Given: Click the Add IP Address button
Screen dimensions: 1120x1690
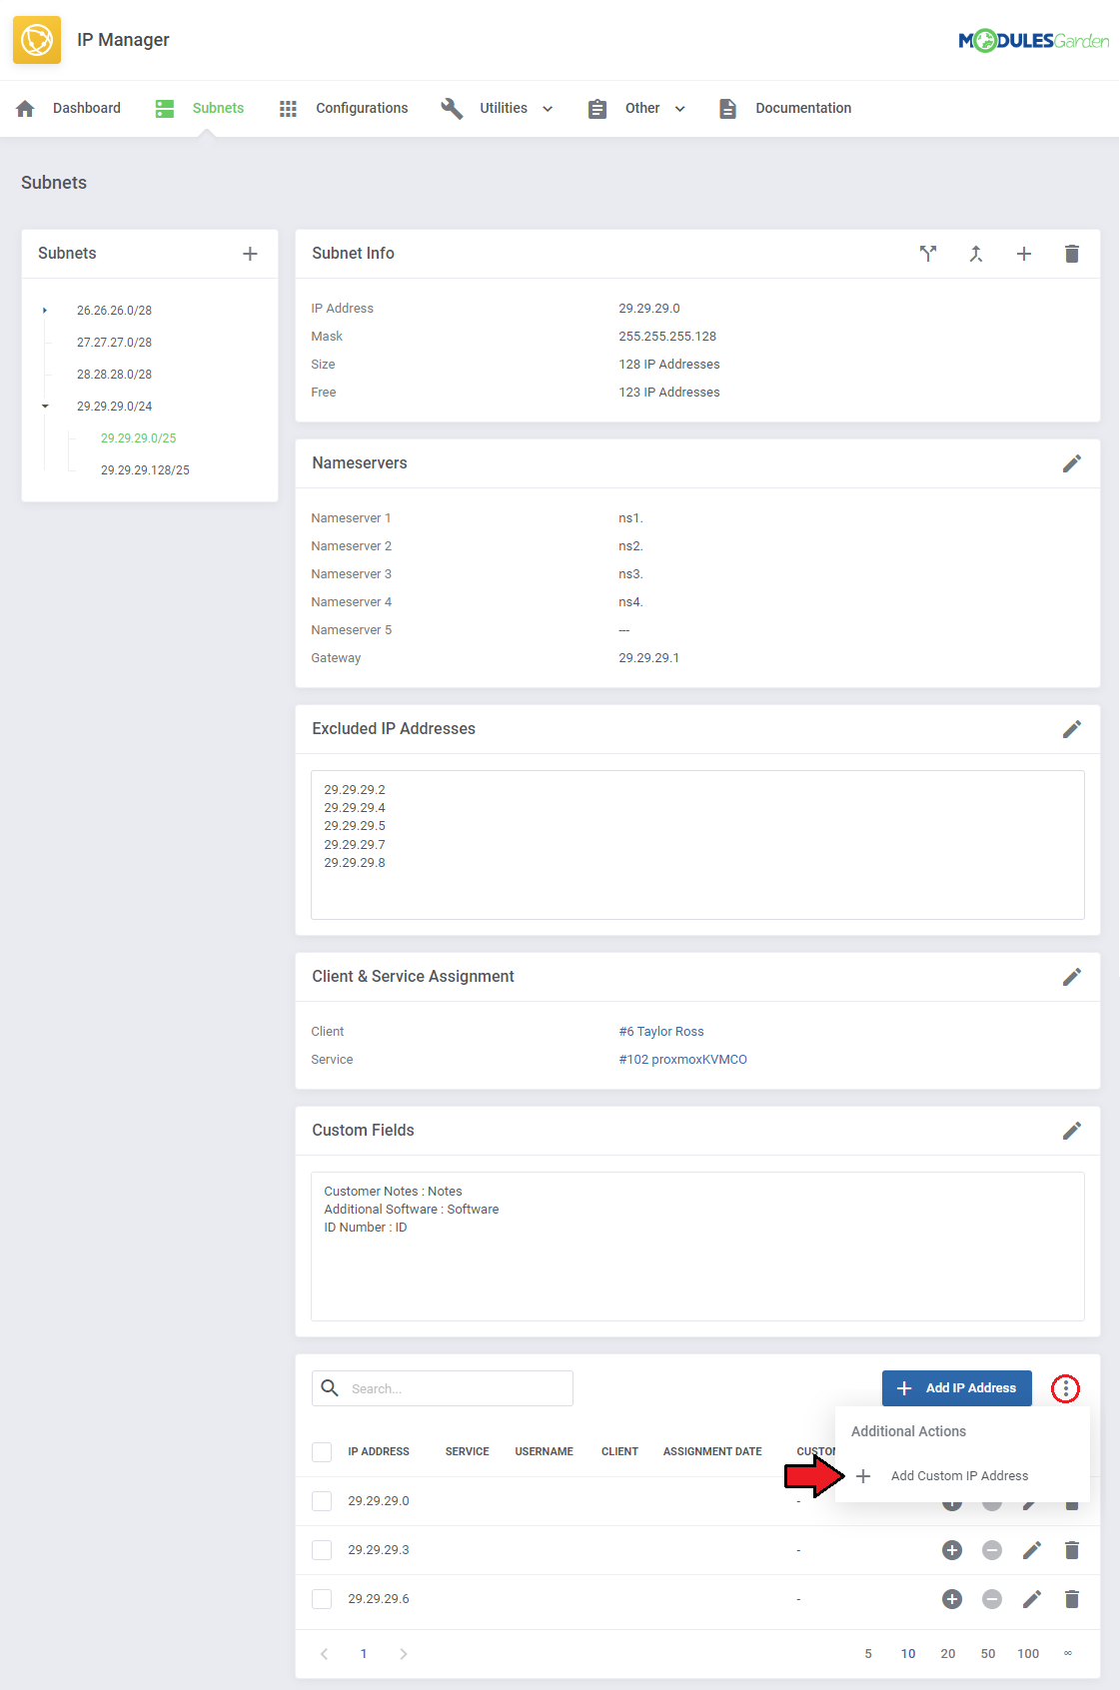Looking at the screenshot, I should point(957,1388).
